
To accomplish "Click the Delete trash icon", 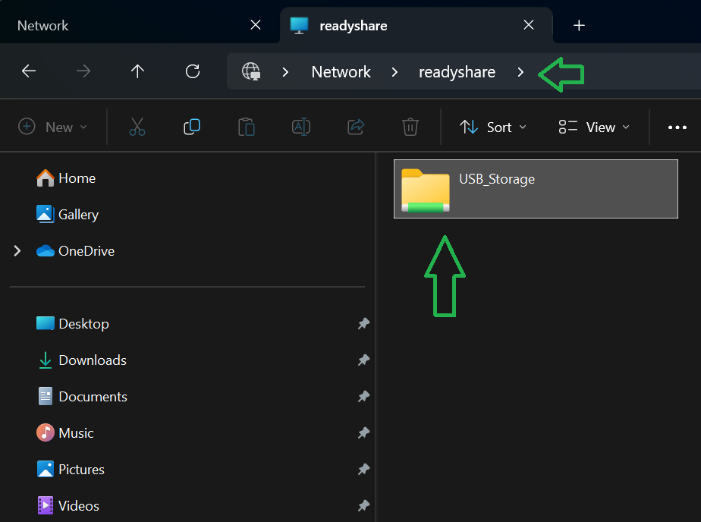I will pyautogui.click(x=410, y=127).
